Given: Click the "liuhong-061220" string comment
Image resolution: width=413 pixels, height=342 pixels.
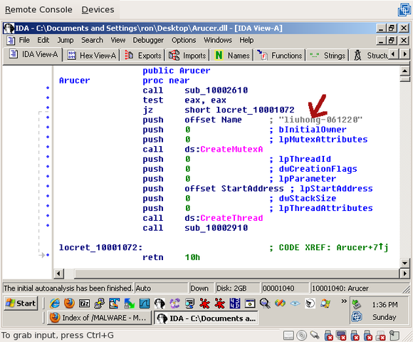Looking at the screenshot, I should 320,120.
